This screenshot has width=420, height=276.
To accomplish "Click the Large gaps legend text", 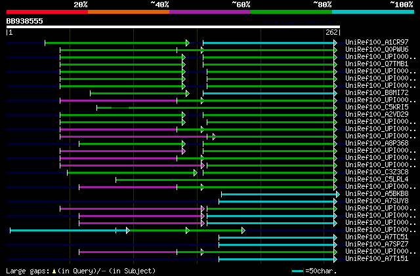I will (x=28, y=271).
